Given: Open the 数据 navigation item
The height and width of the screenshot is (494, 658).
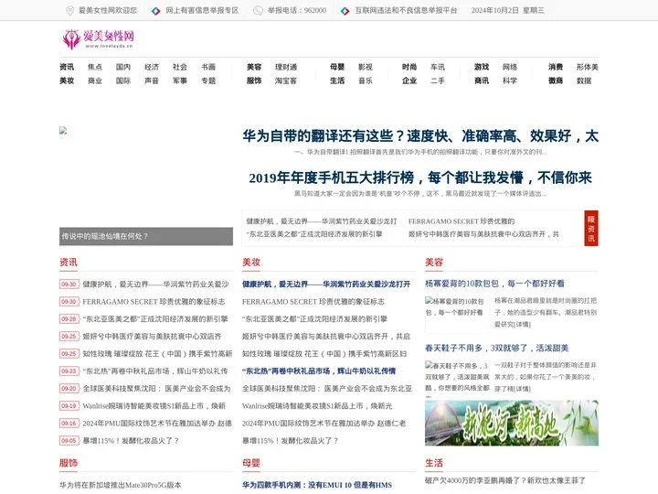Looking at the screenshot, I should point(584,81).
